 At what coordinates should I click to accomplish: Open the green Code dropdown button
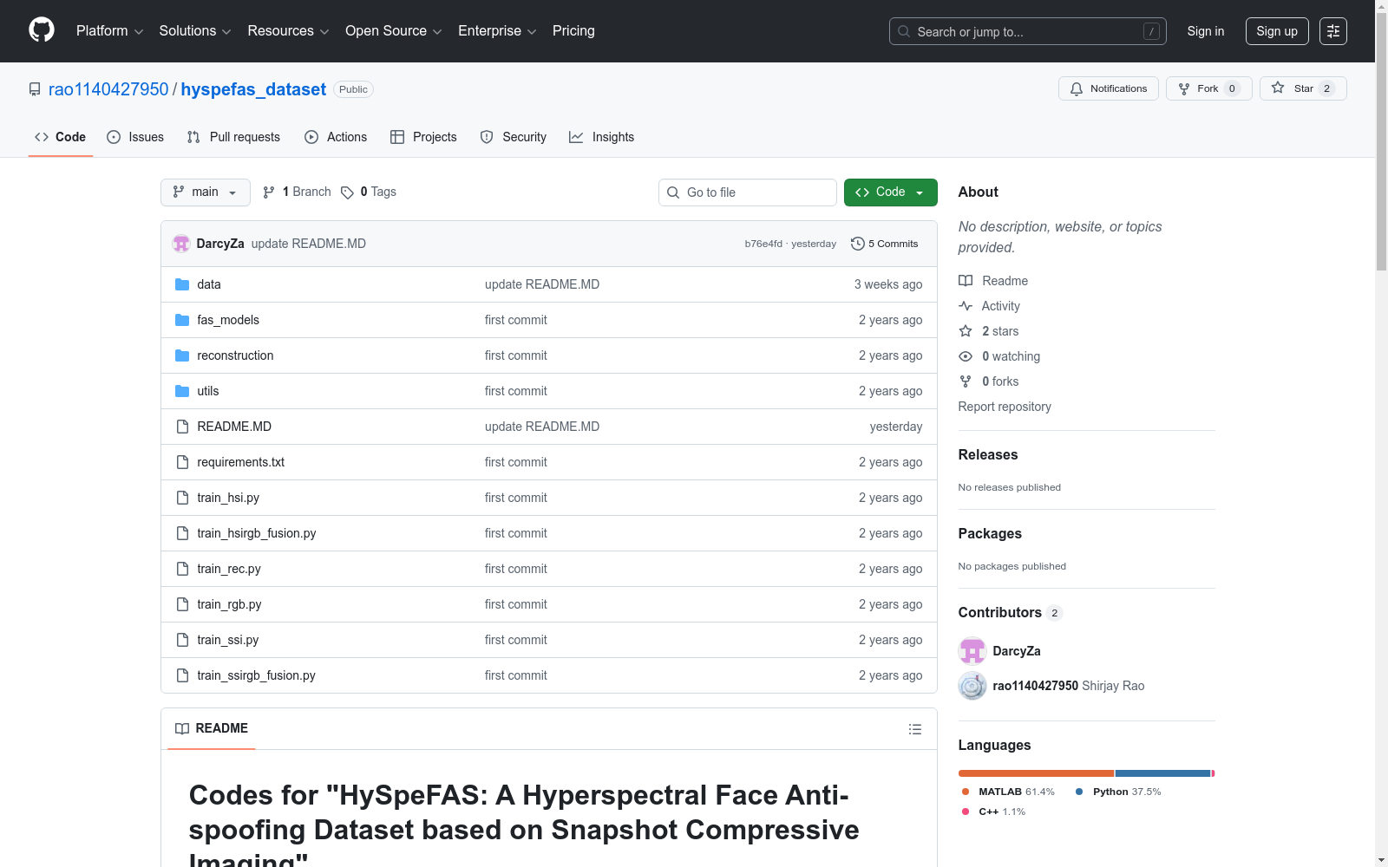coord(890,192)
